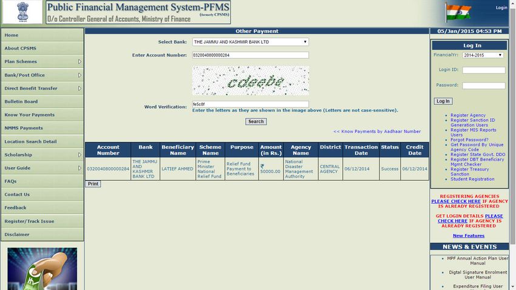This screenshot has height=290, width=516.
Task: Focus the Password field
Action: pos(483,86)
